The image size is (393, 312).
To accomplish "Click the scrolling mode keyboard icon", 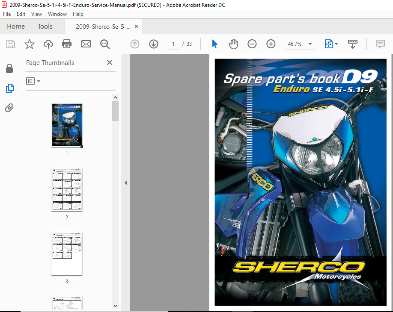I will coord(353,44).
